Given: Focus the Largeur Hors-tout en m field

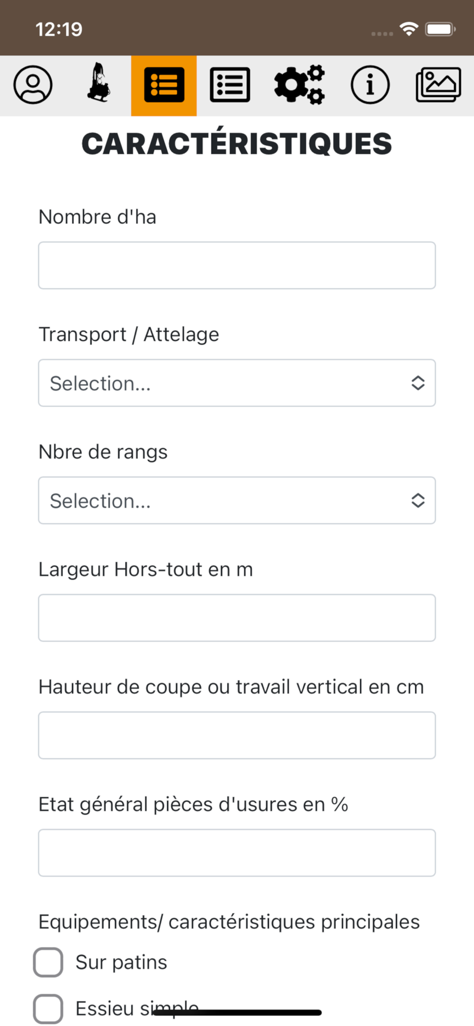Looking at the screenshot, I should 237,618.
